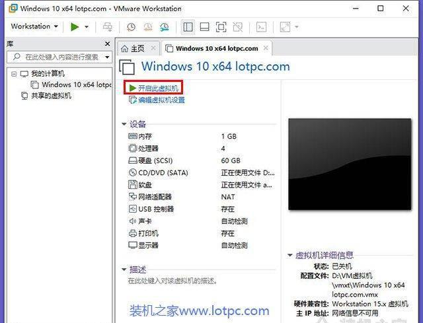Minimize the VMware Workstation window
423x323 pixels.
click(x=356, y=9)
